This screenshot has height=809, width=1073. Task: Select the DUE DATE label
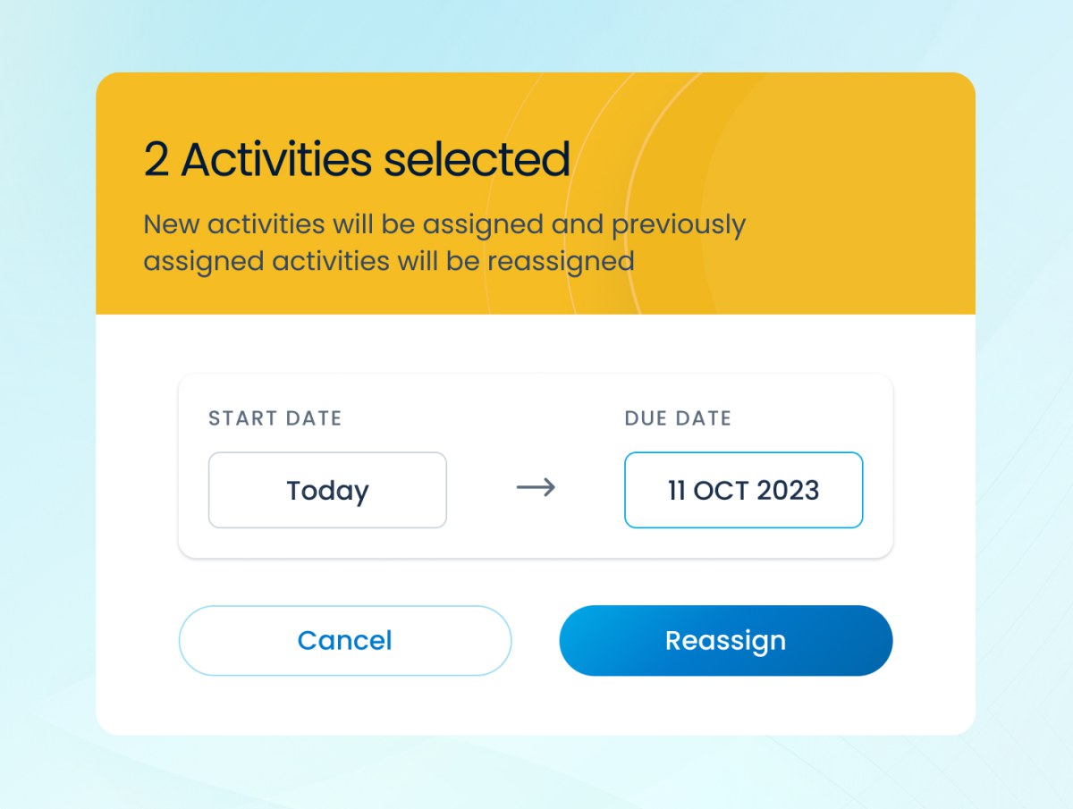point(678,417)
